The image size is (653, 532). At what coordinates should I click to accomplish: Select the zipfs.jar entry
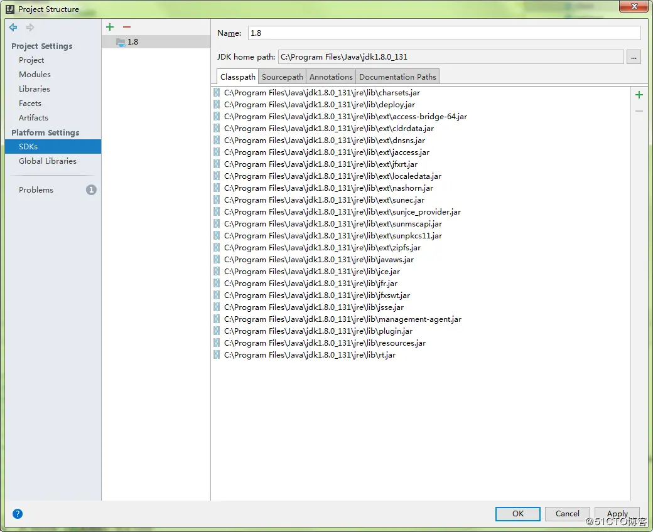click(421, 248)
